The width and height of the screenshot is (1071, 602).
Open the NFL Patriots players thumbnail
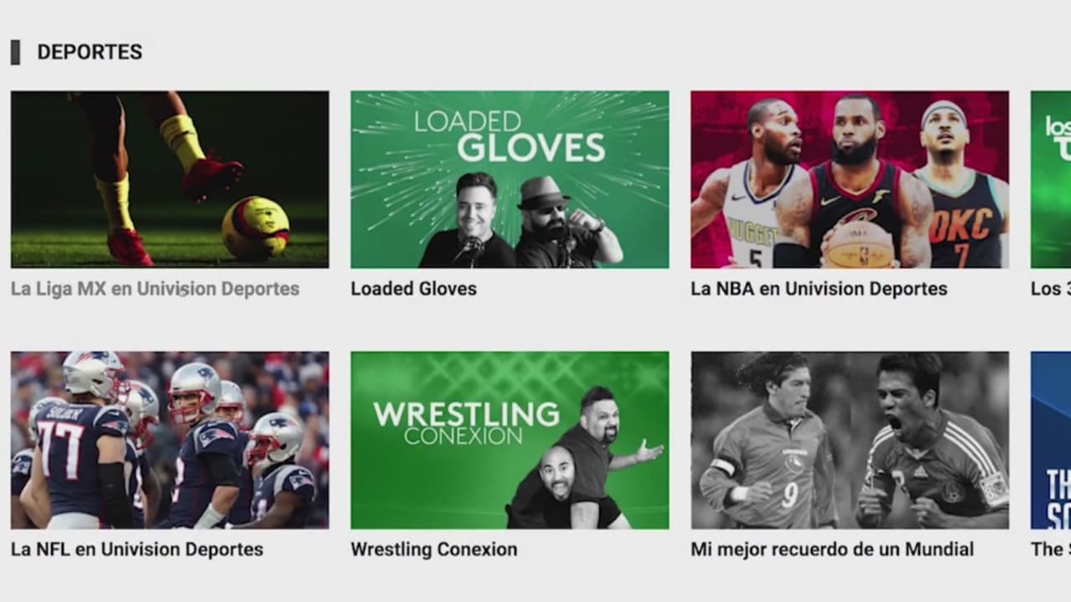[x=170, y=440]
